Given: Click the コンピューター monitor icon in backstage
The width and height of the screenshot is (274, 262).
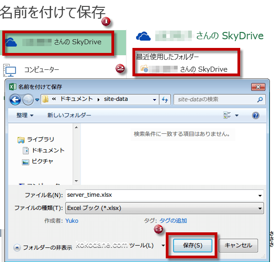Looking at the screenshot, I should (10, 70).
